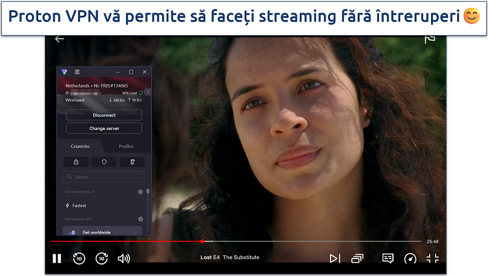Toggle Secure Core lock button
488x276 pixels.
(76, 162)
